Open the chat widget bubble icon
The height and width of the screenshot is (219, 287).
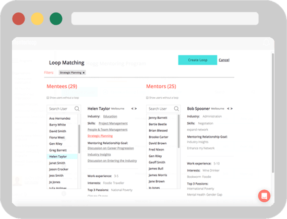[264, 196]
